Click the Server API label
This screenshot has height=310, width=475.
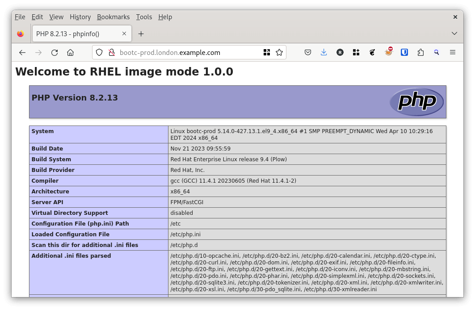[x=47, y=202]
